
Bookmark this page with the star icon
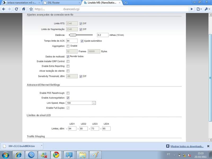(31, 9)
